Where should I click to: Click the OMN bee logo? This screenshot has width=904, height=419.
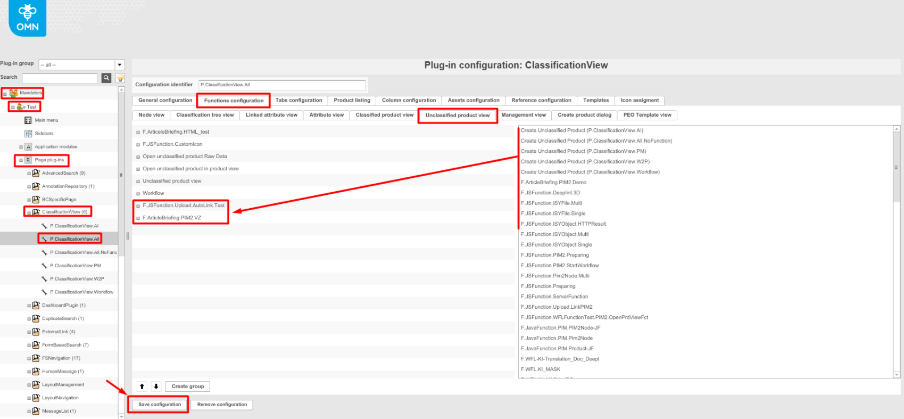click(27, 18)
